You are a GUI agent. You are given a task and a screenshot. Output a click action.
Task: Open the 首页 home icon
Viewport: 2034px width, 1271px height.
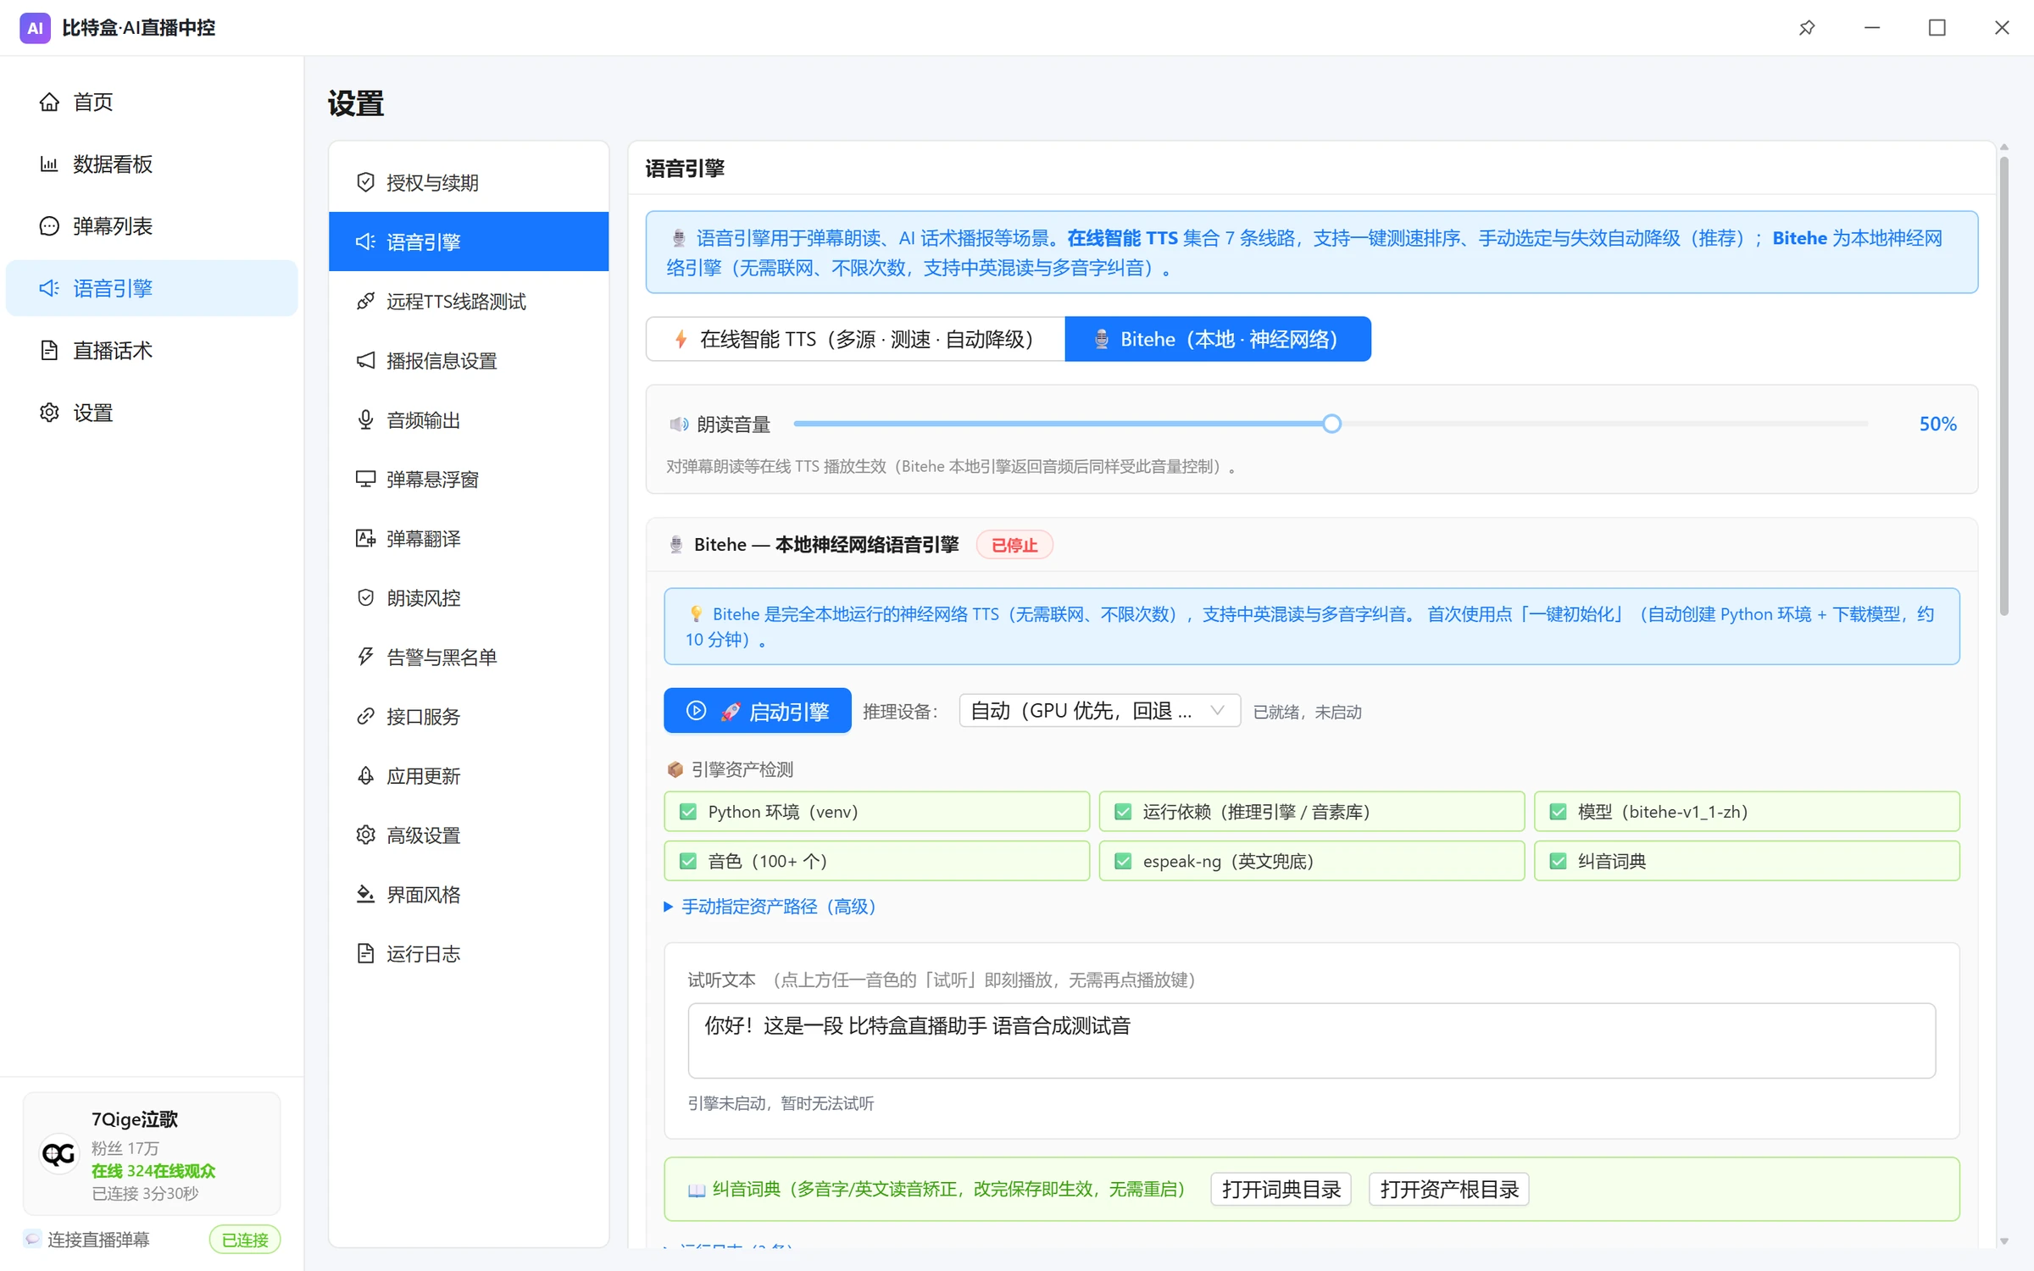pos(49,102)
